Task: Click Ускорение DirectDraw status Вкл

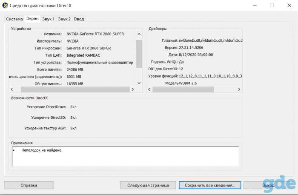Action: click(73, 107)
